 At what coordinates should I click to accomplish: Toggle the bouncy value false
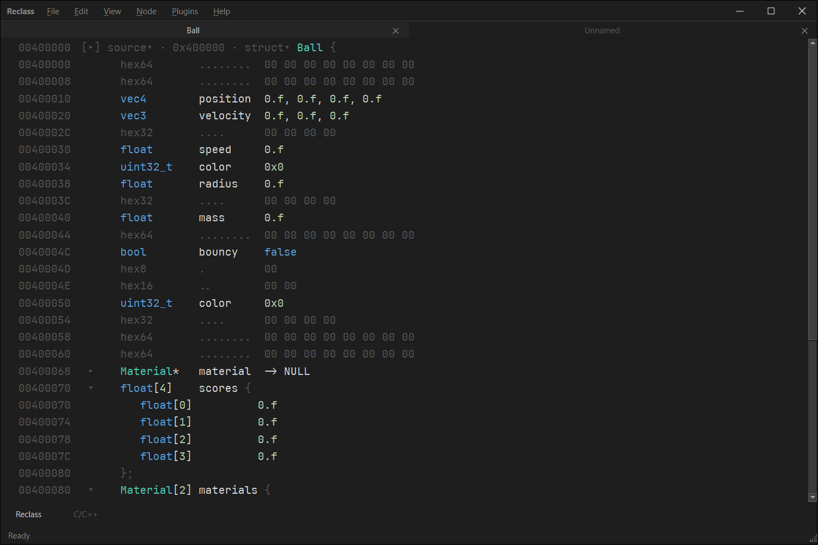coord(280,252)
